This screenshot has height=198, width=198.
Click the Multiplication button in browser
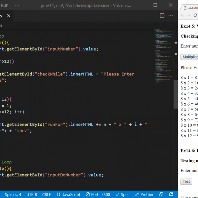[x=190, y=57]
